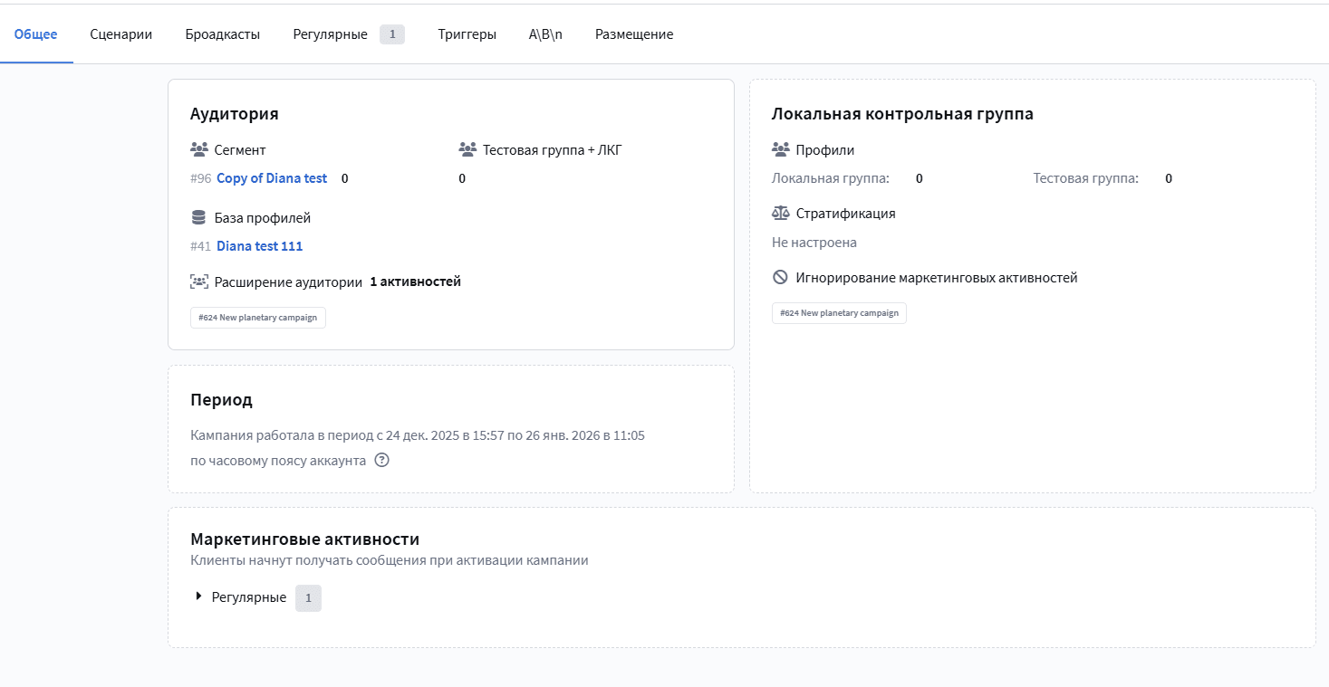The width and height of the screenshot is (1329, 687).
Task: Click the 'Локальная группа:' label
Action: 831,178
